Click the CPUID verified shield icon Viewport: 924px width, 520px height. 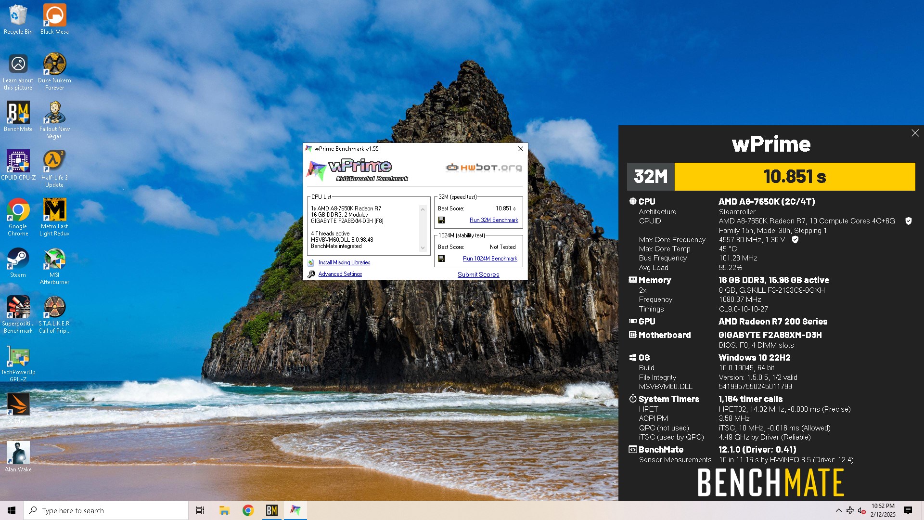[909, 221]
